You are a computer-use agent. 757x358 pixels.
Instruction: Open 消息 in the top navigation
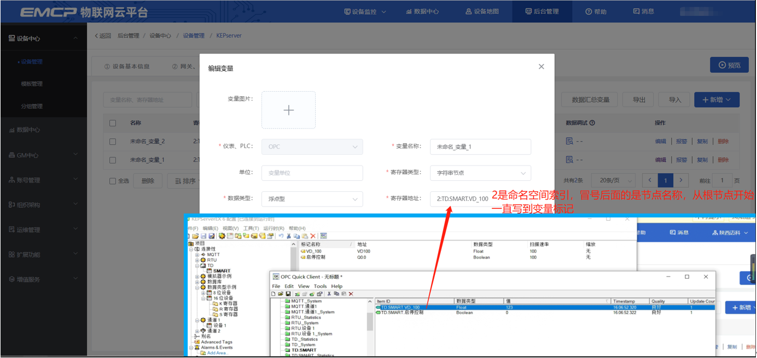[x=643, y=11]
